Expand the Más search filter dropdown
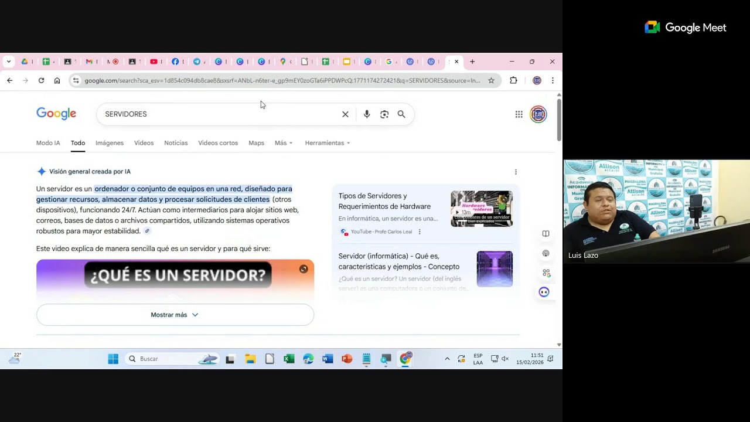The image size is (750, 422). [284, 143]
